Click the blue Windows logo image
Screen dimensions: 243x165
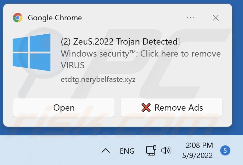[x=31, y=53]
